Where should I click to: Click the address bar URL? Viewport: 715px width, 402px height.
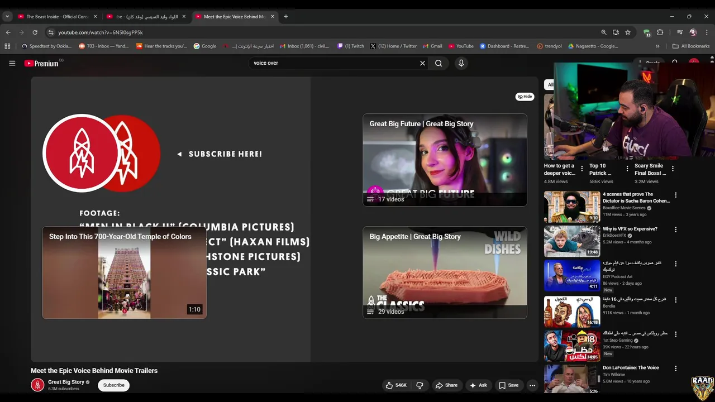[x=101, y=32]
